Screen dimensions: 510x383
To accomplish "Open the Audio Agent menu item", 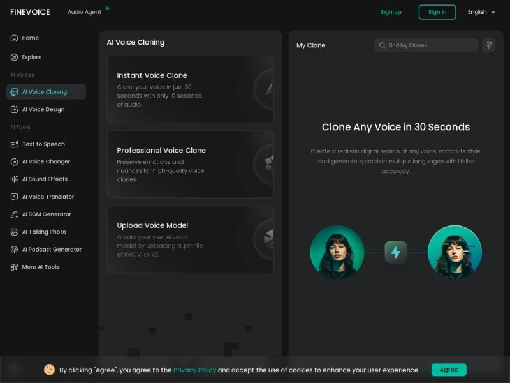I will point(85,12).
